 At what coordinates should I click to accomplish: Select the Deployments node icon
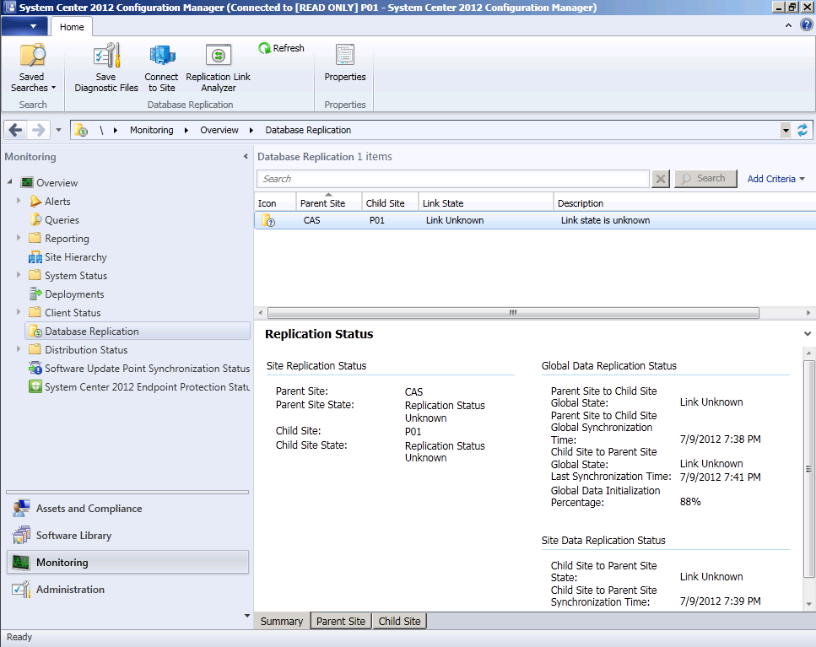point(35,294)
